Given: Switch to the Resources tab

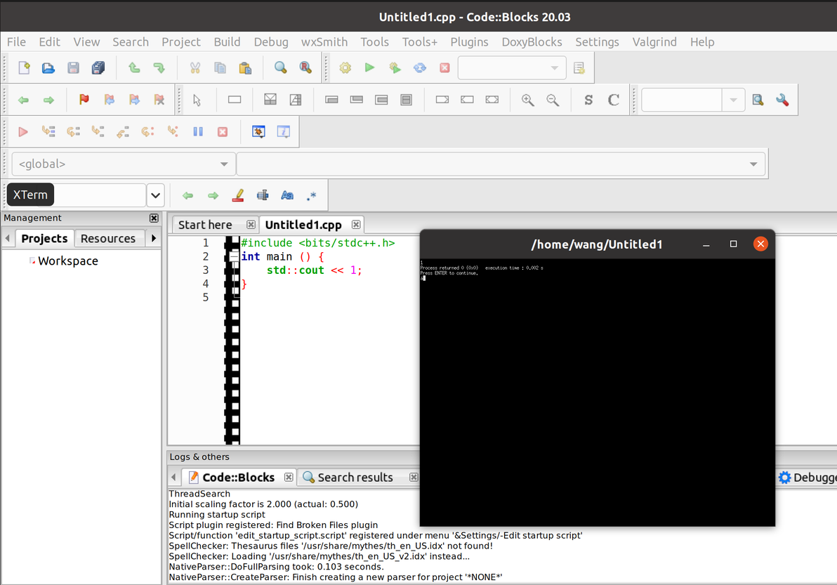Looking at the screenshot, I should tap(108, 239).
